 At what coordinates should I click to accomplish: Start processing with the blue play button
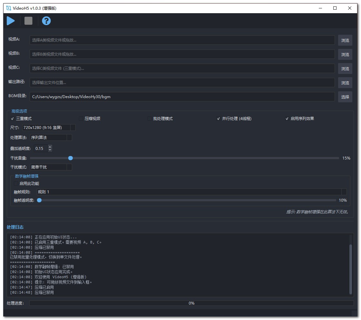11,21
